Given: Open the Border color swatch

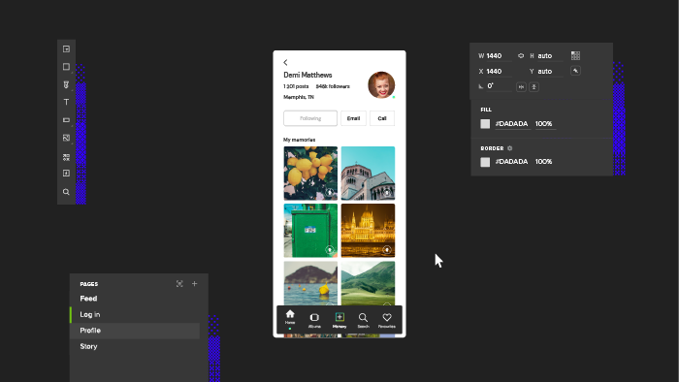Looking at the screenshot, I should point(485,162).
